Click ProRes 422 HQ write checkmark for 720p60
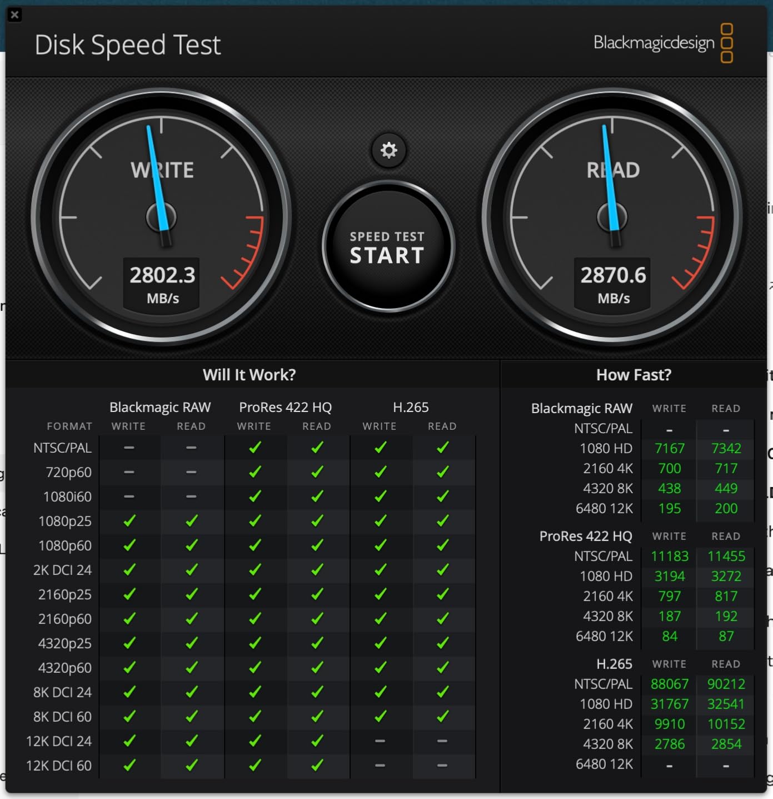The height and width of the screenshot is (799, 773). 255,472
